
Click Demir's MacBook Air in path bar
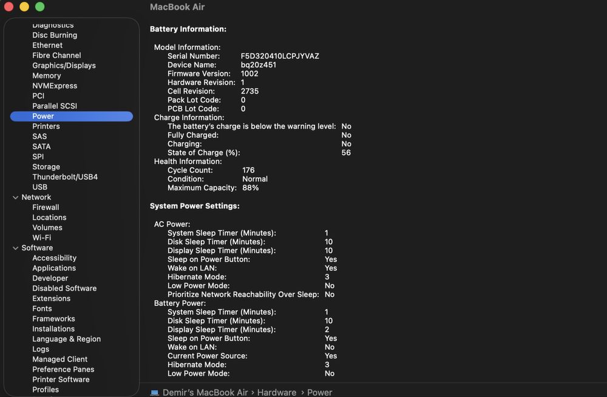click(x=205, y=392)
